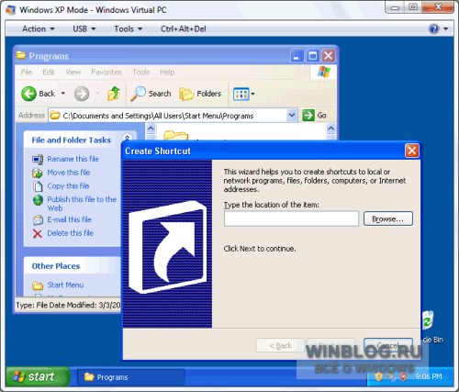Image resolution: width=459 pixels, height=392 pixels.
Task: Open dropdown arrow beside help icon
Action: coord(446,29)
